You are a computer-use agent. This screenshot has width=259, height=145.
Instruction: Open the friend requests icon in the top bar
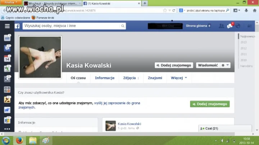pos(221,26)
